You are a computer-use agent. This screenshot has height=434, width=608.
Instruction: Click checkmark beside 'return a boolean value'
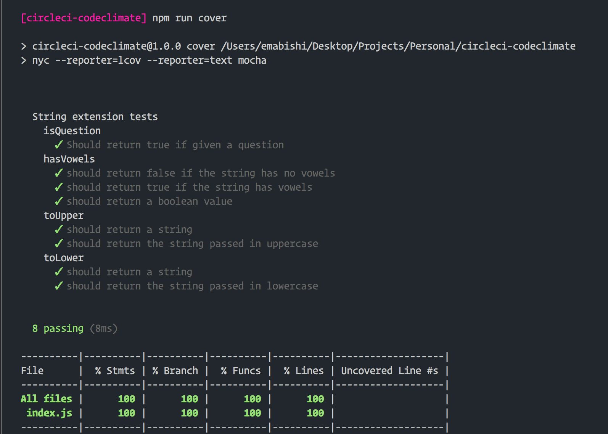pos(59,201)
